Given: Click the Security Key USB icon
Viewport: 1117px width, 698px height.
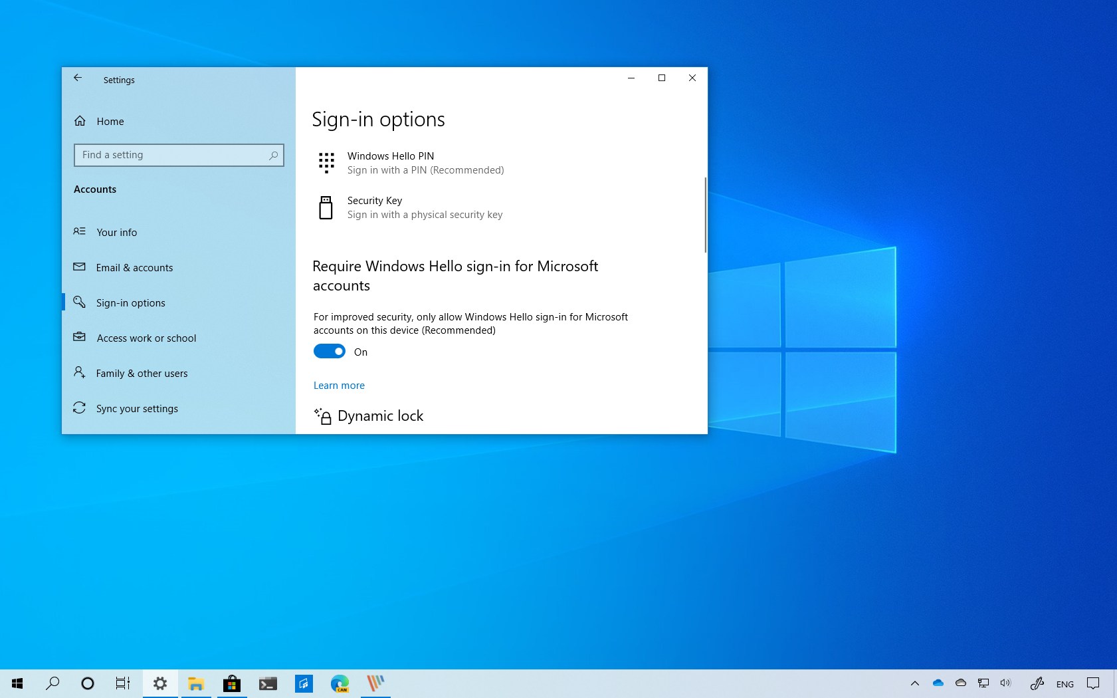Looking at the screenshot, I should [x=326, y=207].
